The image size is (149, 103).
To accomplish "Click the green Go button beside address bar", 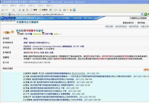I will [146, 14].
